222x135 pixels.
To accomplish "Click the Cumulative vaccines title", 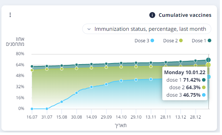I will pos(185,15).
